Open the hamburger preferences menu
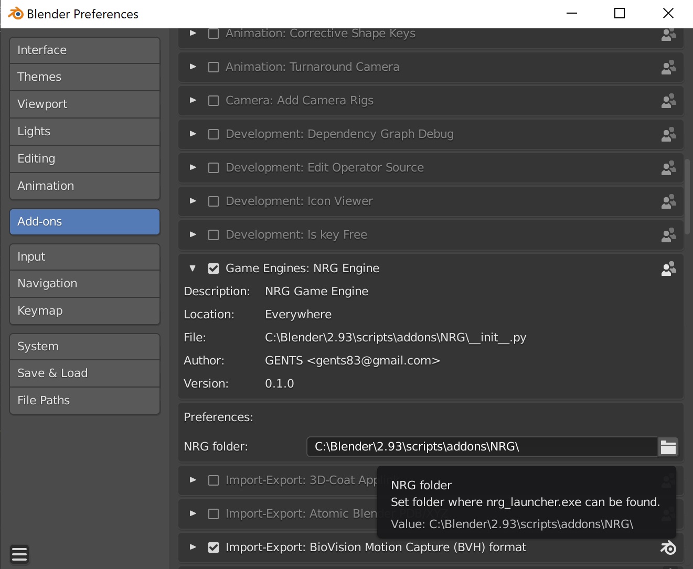This screenshot has height=569, width=693. click(x=19, y=554)
